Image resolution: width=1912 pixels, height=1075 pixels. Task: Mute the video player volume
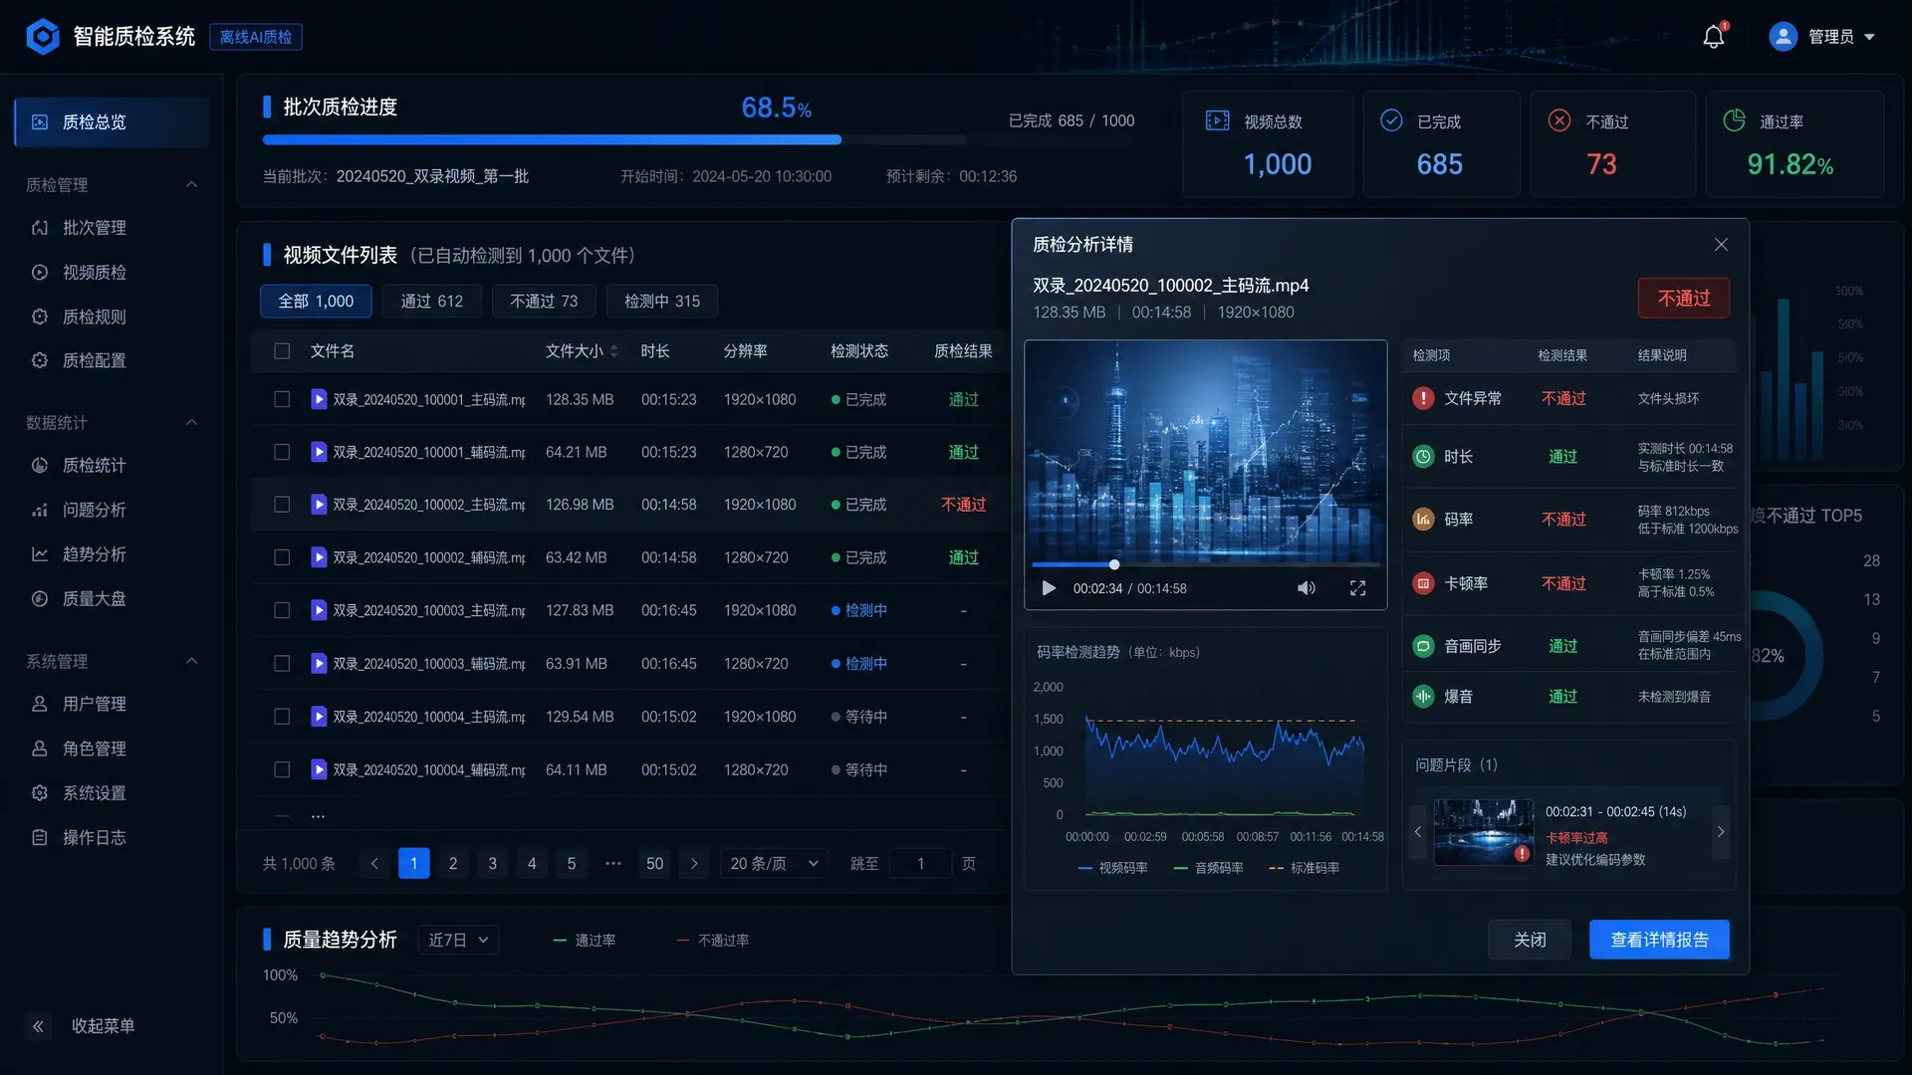(x=1306, y=588)
